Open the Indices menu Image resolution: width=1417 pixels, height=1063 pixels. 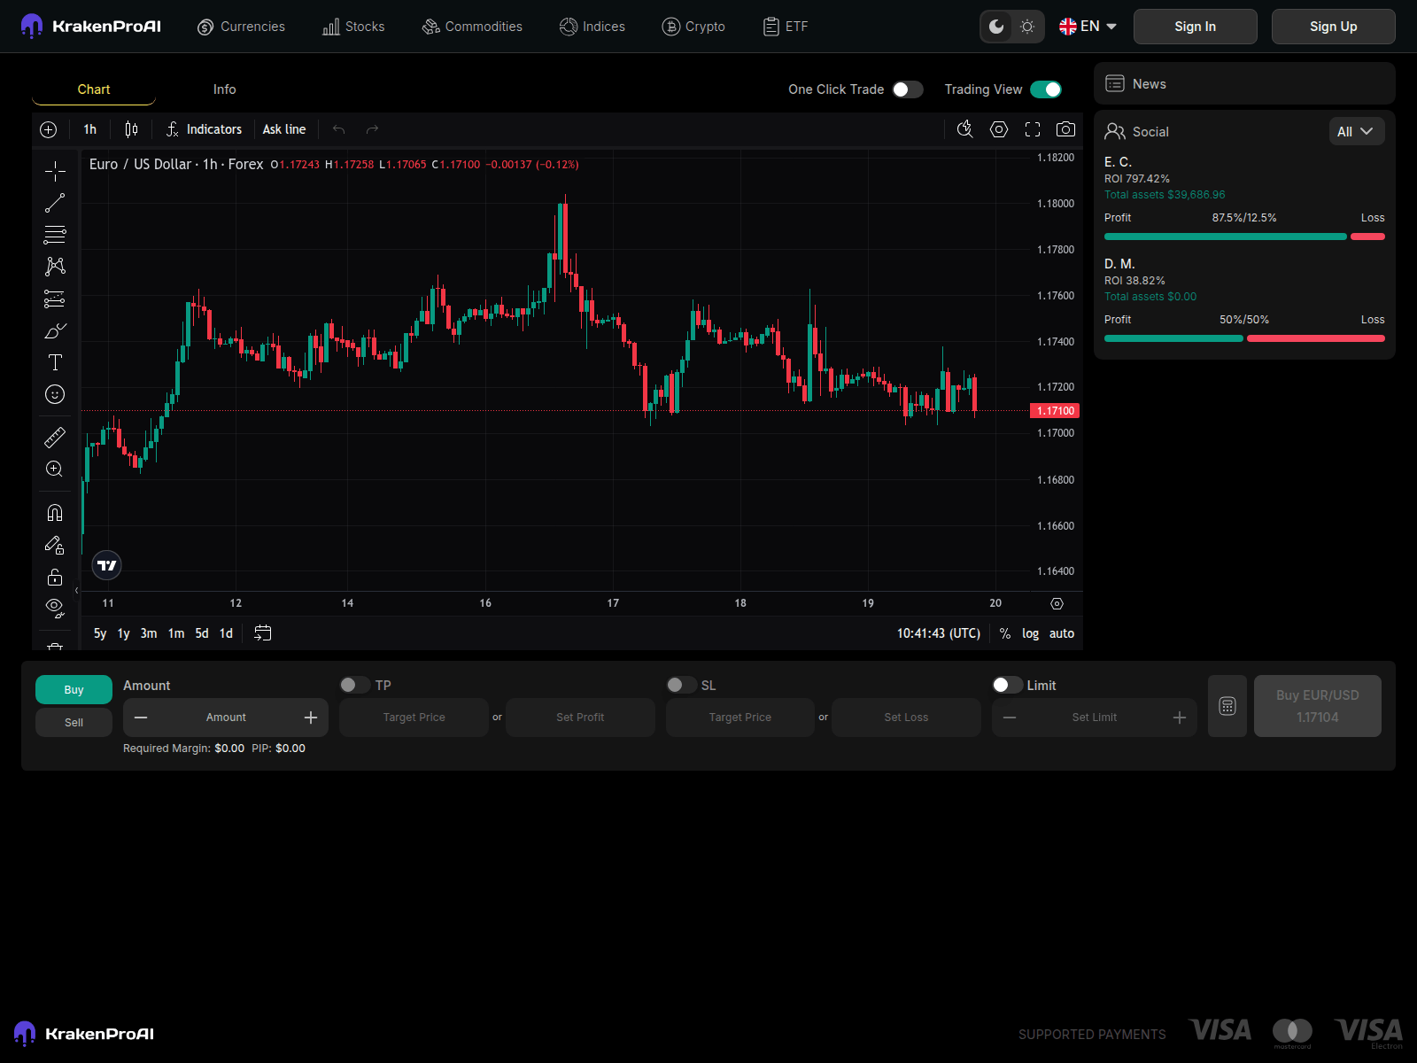[x=592, y=27]
